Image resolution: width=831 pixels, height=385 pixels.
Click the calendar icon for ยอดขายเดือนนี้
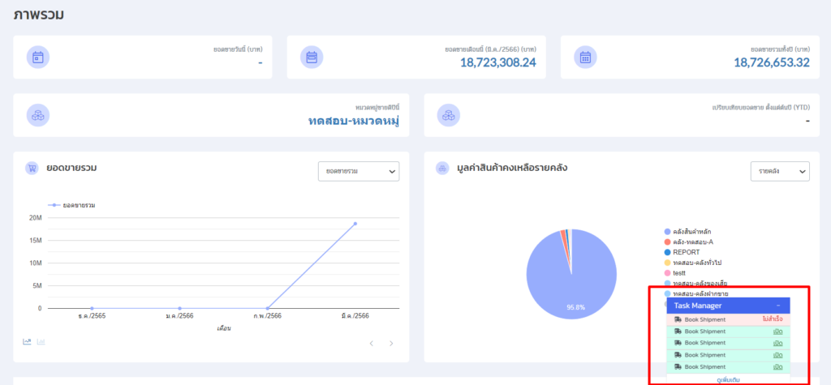(312, 57)
